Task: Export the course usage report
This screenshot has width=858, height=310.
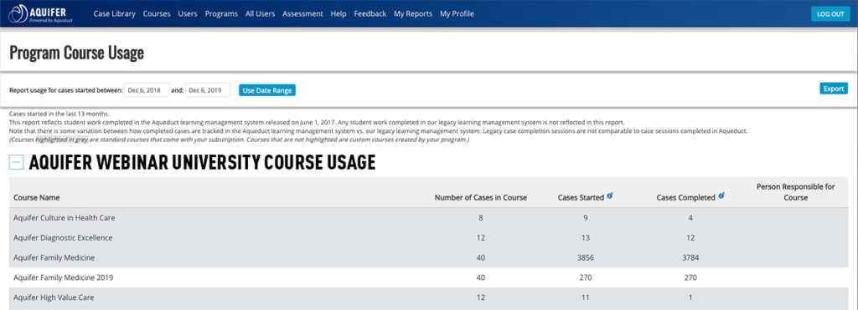Action: pyautogui.click(x=834, y=89)
